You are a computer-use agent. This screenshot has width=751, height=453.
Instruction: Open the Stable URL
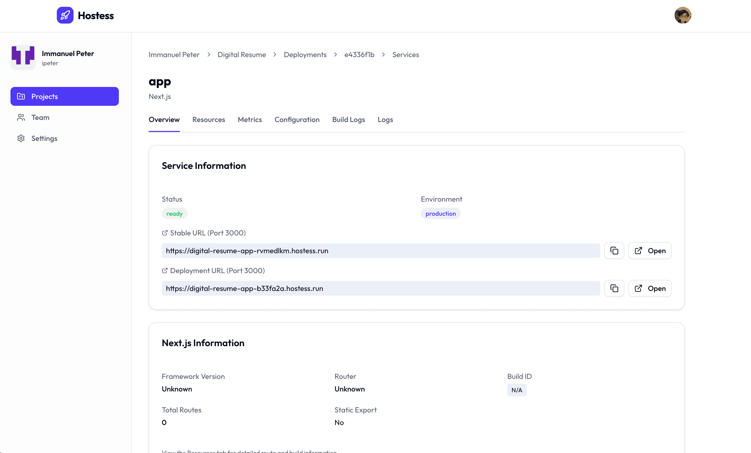point(650,251)
